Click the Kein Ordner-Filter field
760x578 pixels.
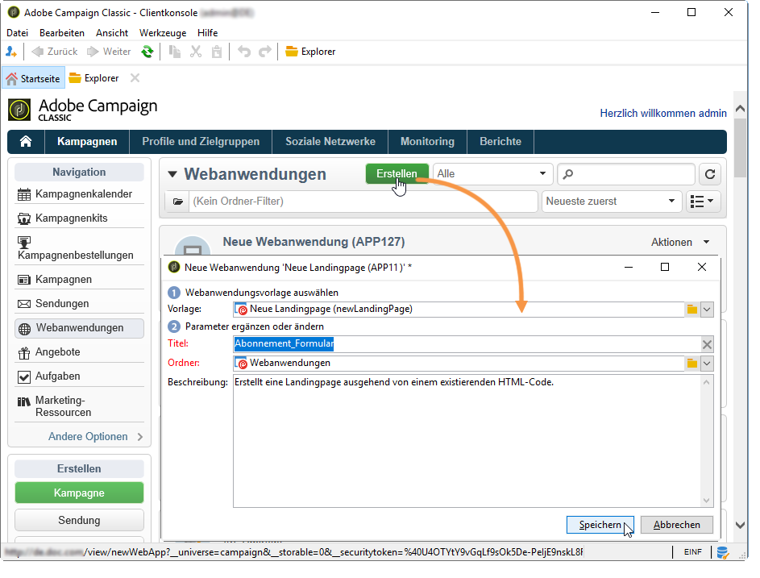pyautogui.click(x=363, y=202)
